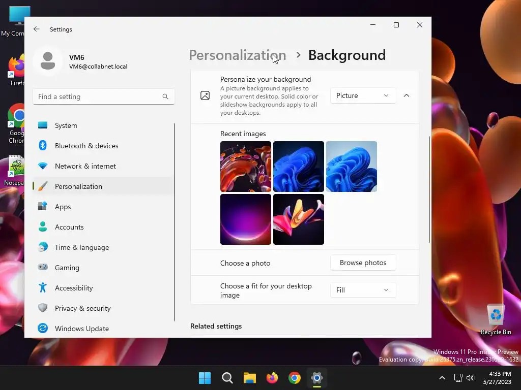Image resolution: width=521 pixels, height=390 pixels.
Task: Click the Time & language clock icon
Action: (x=43, y=247)
